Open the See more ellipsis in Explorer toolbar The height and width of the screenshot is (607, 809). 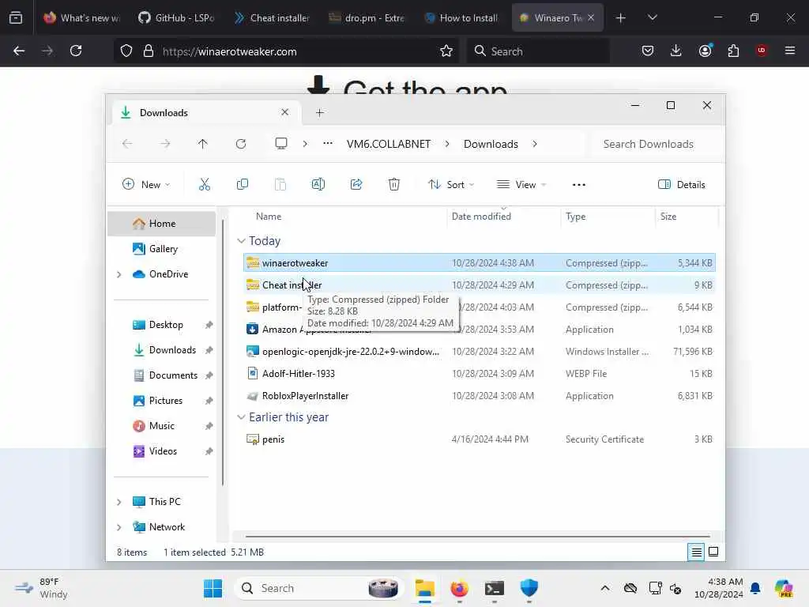pos(579,185)
